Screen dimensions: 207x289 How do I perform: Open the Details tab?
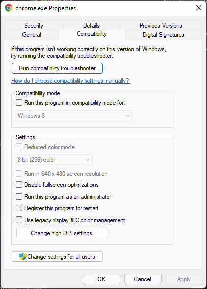point(91,25)
